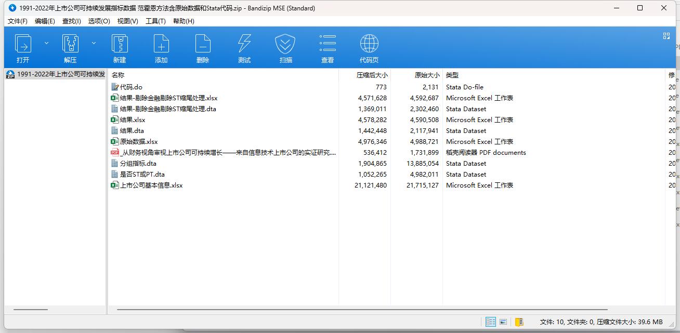This screenshot has width=680, height=333.
Task: Select 结果-剔除金融剔除ST缩尾处理.xlsx file
Action: (x=168, y=98)
